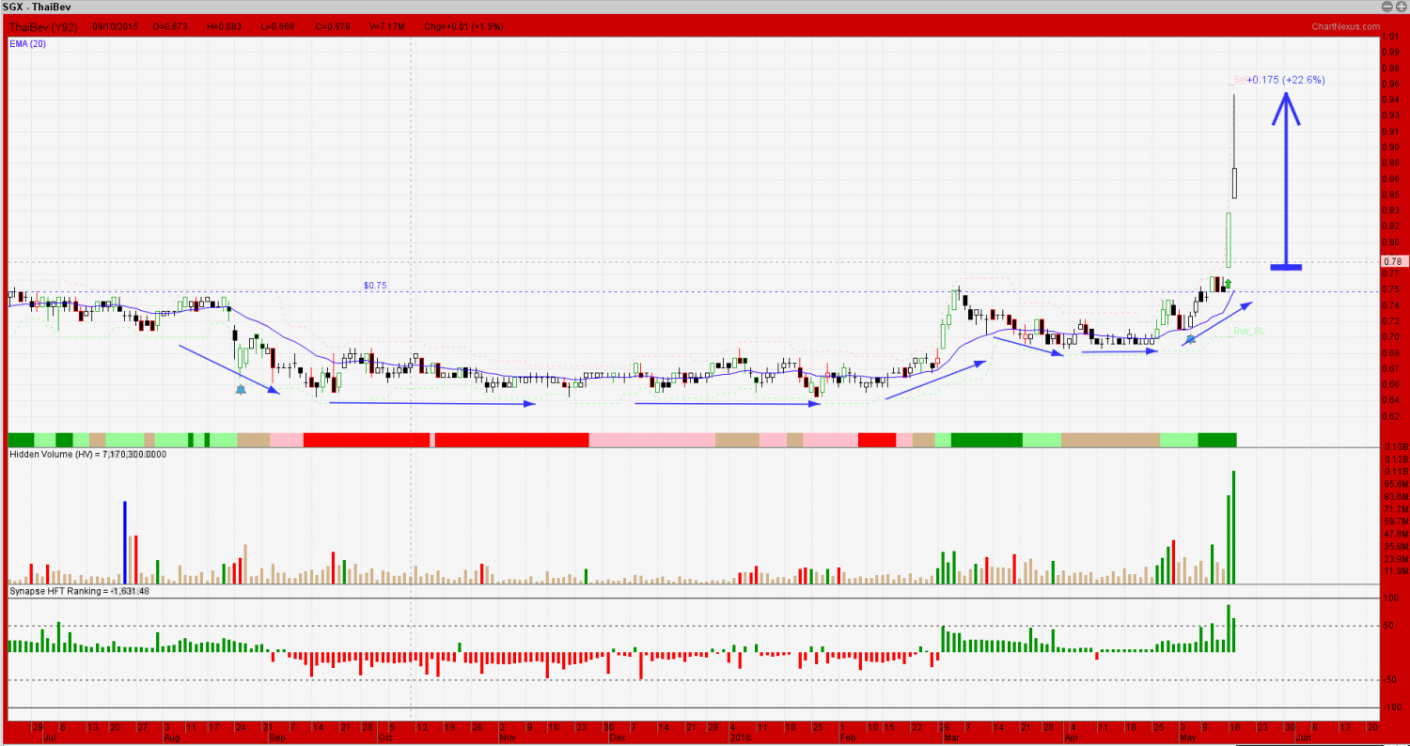Image resolution: width=1410 pixels, height=746 pixels.
Task: Click the +0.175 (+22.6%) measurement label
Action: coord(1285,80)
